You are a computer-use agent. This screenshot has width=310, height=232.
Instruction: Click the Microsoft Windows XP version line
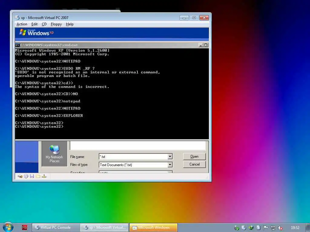(x=62, y=50)
